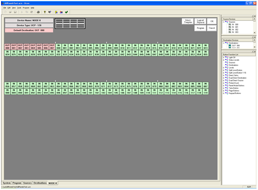Expand the Direct Salvo tree node
Image resolution: width=258 pixels, height=190 pixels.
(x=223, y=75)
